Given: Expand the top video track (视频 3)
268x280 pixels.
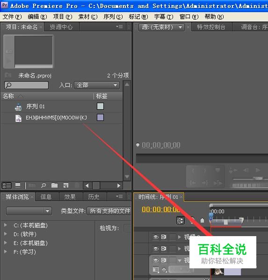Looking at the screenshot, I should pyautogui.click(x=180, y=237).
